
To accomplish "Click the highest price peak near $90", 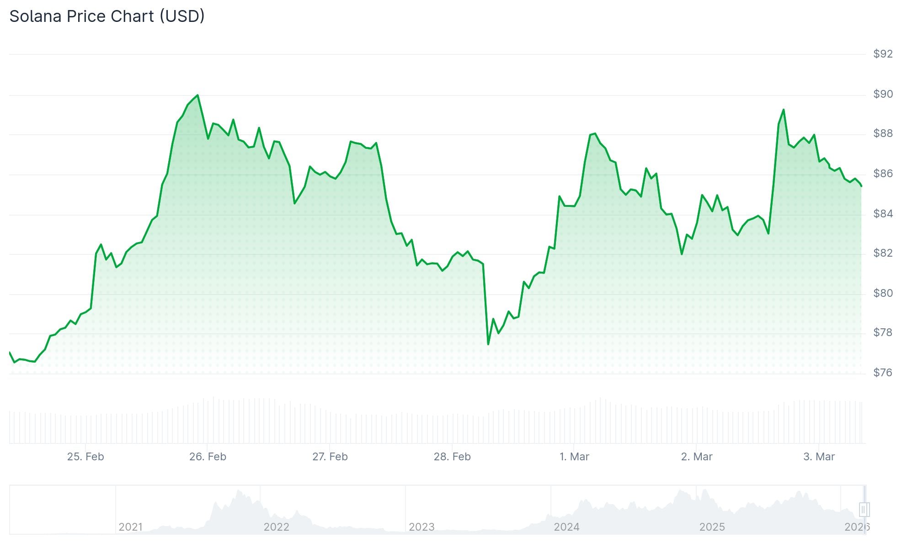I will 197,95.
